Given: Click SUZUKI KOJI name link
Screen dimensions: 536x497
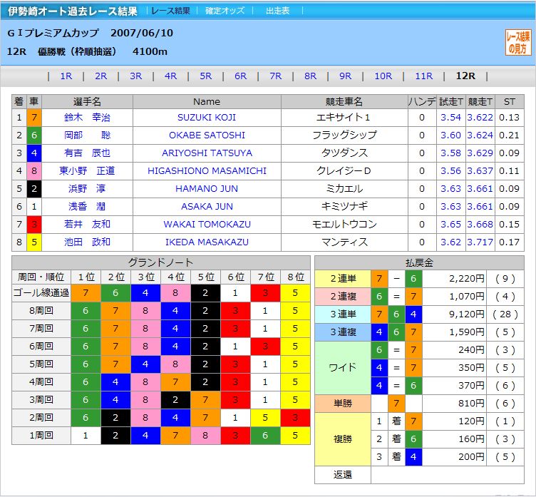Looking at the screenshot, I should (207, 118).
